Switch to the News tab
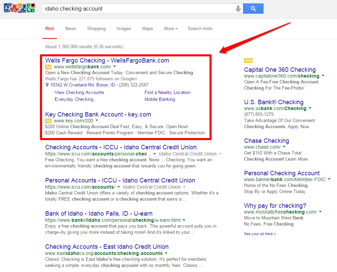This screenshot has width=337, height=272. tap(70, 29)
